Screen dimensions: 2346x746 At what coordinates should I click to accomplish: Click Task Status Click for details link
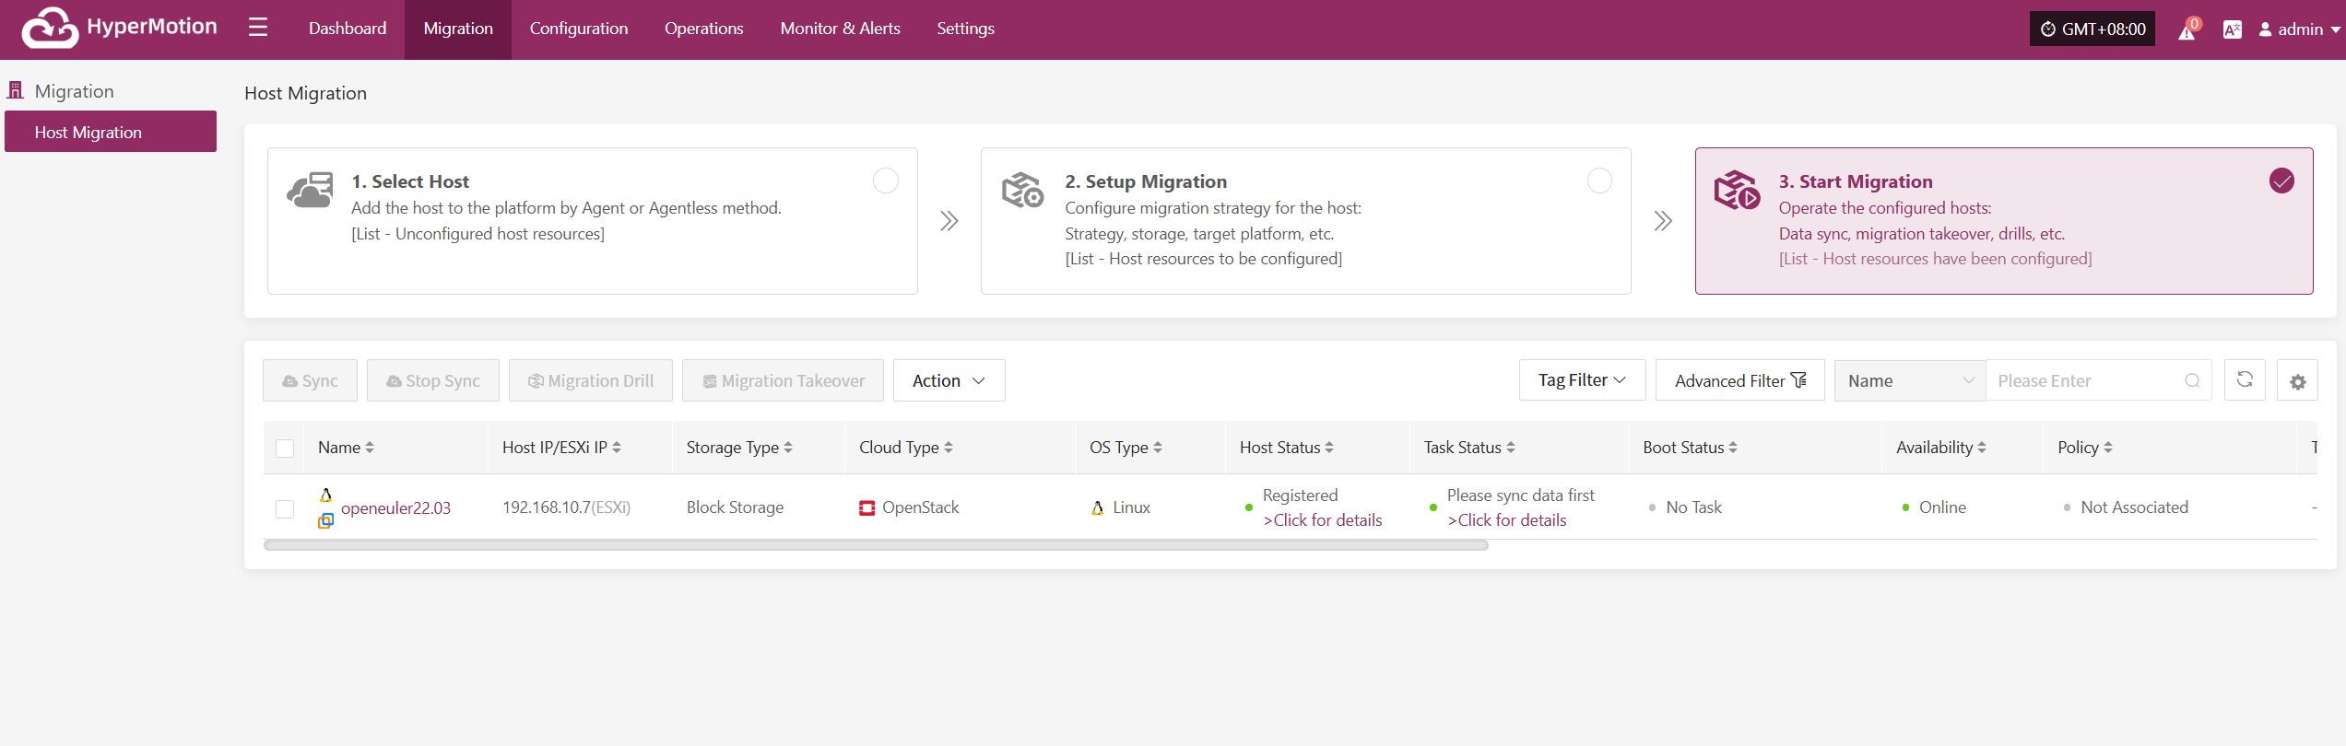click(x=1507, y=520)
